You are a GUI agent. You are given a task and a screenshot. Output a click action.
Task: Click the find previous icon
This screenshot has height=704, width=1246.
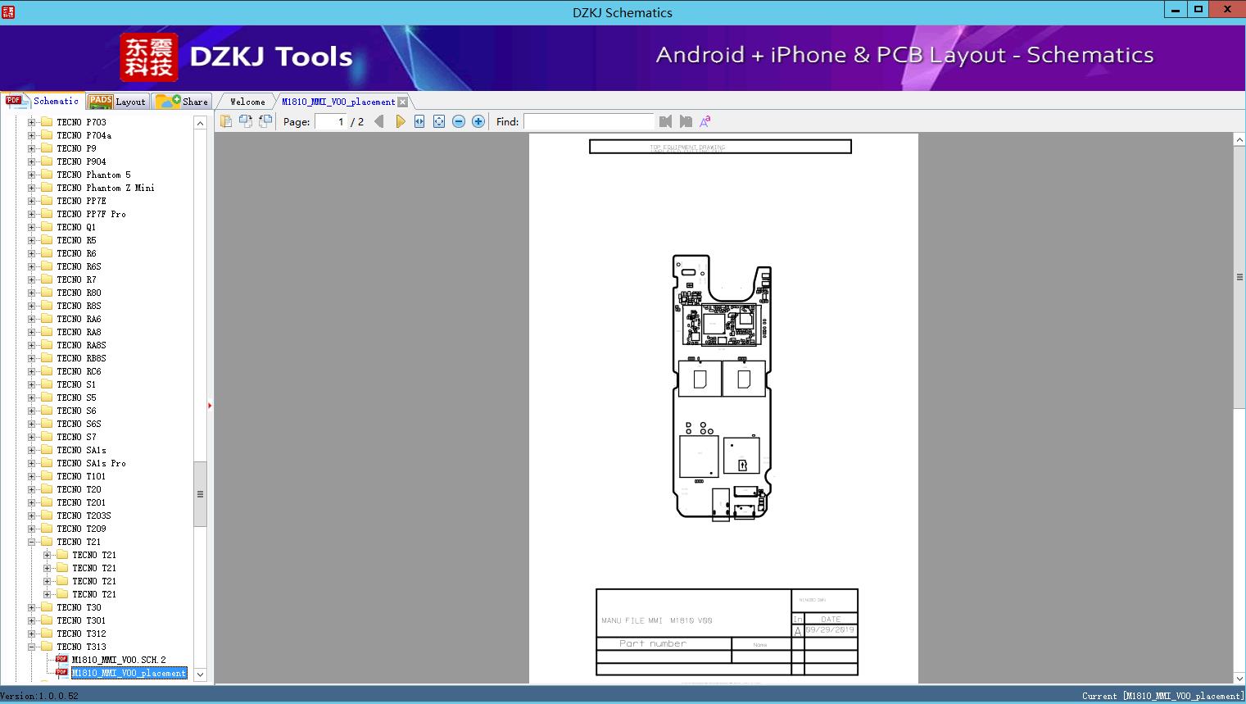tap(665, 121)
